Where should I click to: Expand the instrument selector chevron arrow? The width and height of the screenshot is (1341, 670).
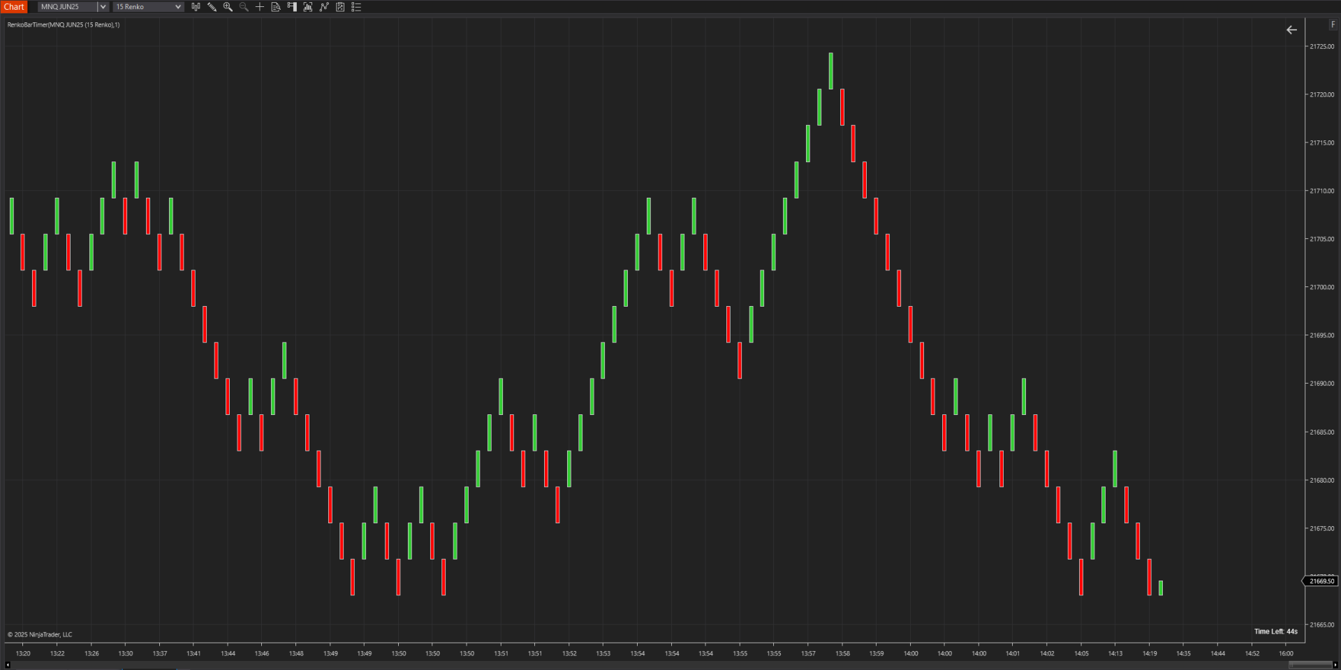[x=102, y=7]
